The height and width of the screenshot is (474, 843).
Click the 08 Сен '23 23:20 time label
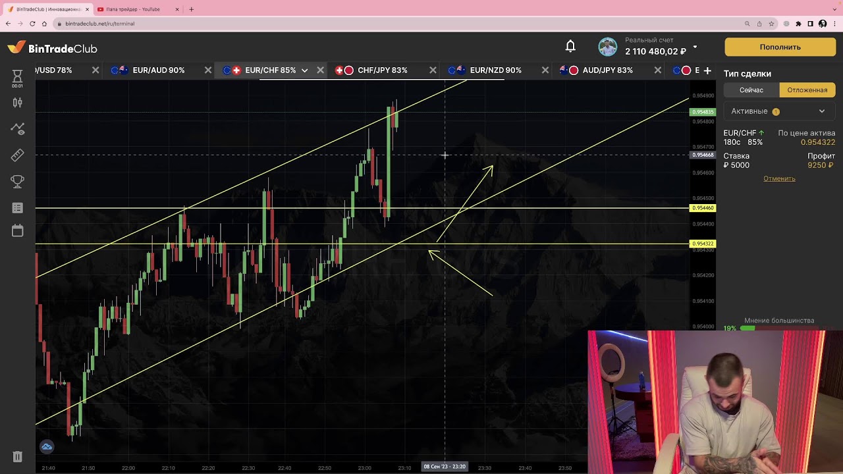click(x=445, y=467)
